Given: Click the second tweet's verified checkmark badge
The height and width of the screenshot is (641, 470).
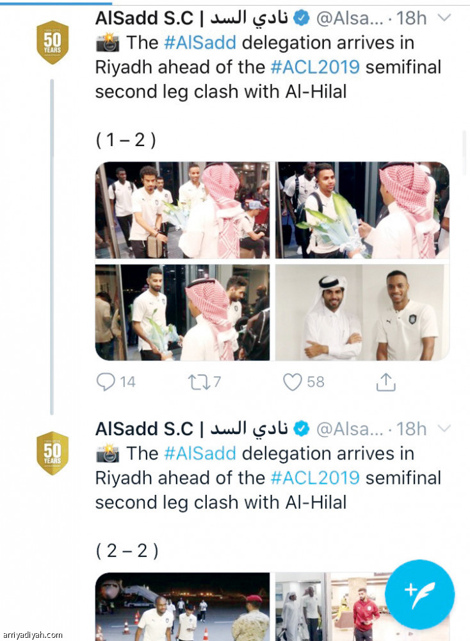Looking at the screenshot, I should click(300, 428).
